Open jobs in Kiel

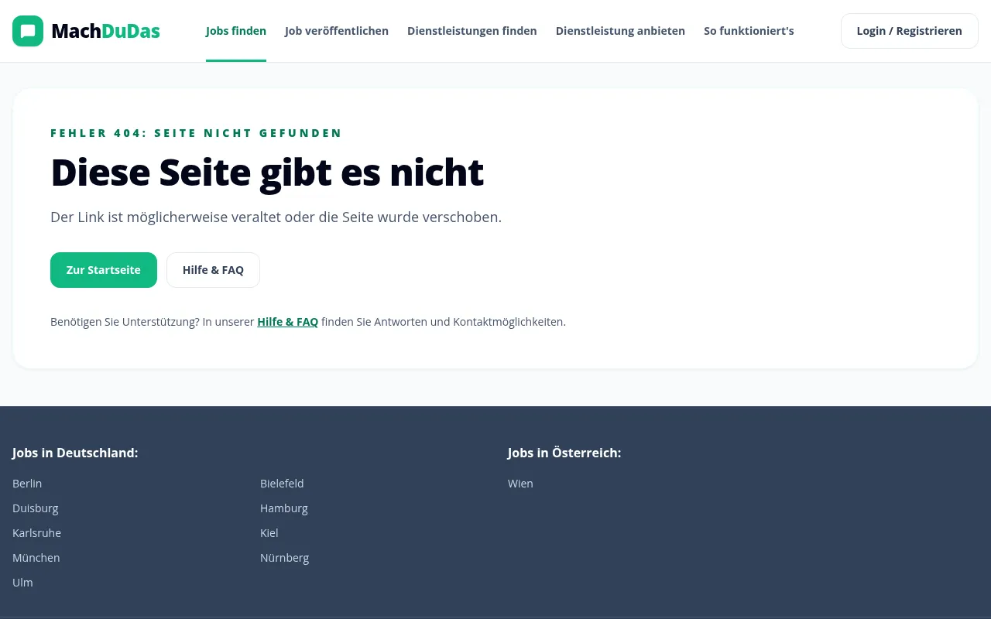pyautogui.click(x=269, y=533)
